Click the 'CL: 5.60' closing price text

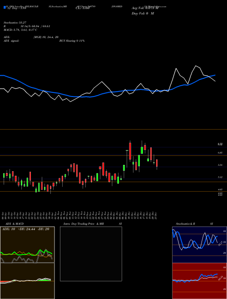(83, 8)
